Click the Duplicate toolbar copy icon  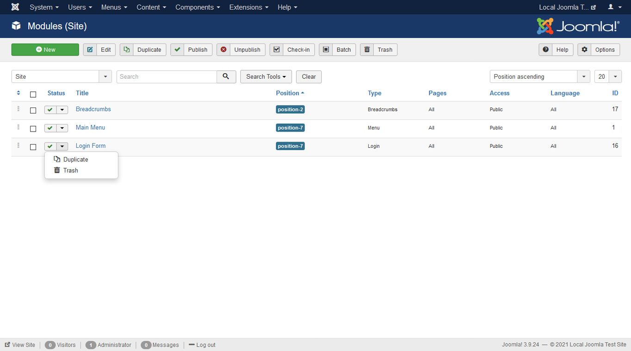tap(126, 50)
